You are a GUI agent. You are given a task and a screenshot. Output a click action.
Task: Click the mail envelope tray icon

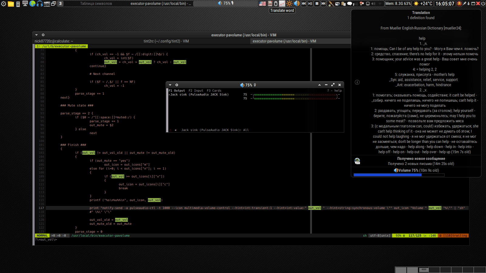(x=337, y=4)
